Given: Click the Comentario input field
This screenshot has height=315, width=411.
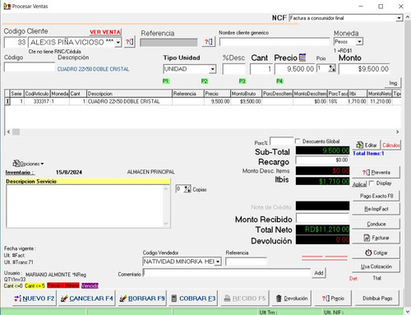Looking at the screenshot, I should coord(227,273).
